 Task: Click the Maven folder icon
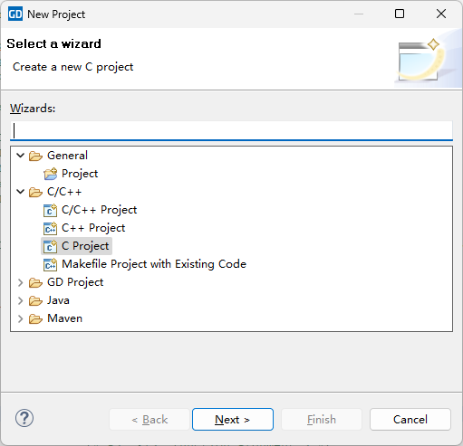pos(35,318)
